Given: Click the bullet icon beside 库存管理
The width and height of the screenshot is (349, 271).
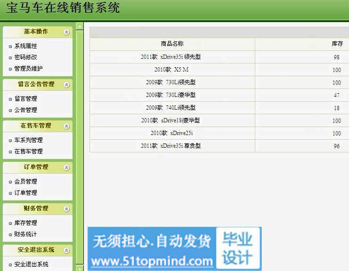Looking at the screenshot, I should tap(10, 223).
